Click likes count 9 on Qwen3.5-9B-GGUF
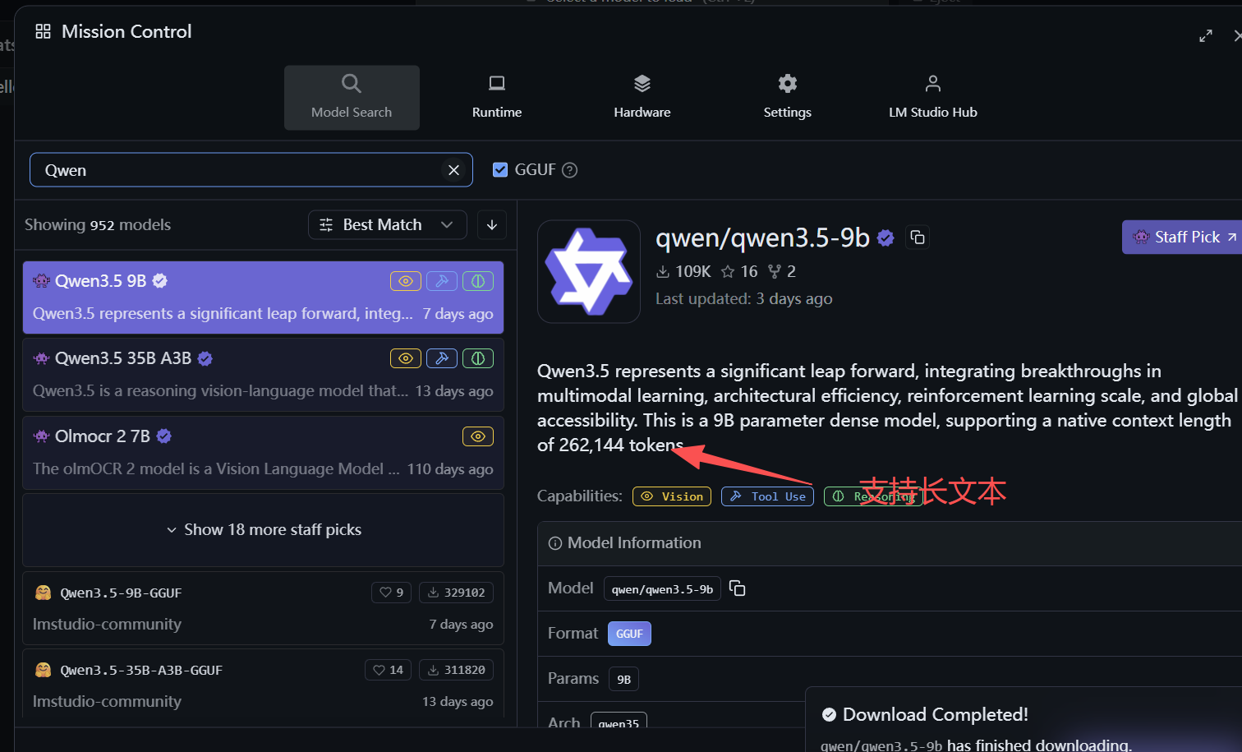Image resolution: width=1242 pixels, height=752 pixels. pos(391,593)
